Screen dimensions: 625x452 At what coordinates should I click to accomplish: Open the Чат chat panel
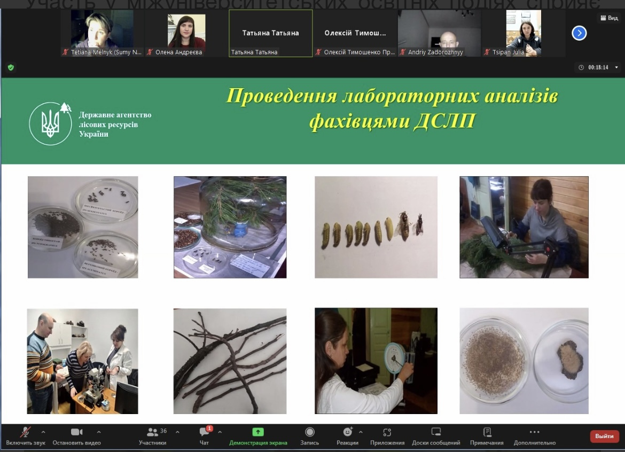pos(204,432)
